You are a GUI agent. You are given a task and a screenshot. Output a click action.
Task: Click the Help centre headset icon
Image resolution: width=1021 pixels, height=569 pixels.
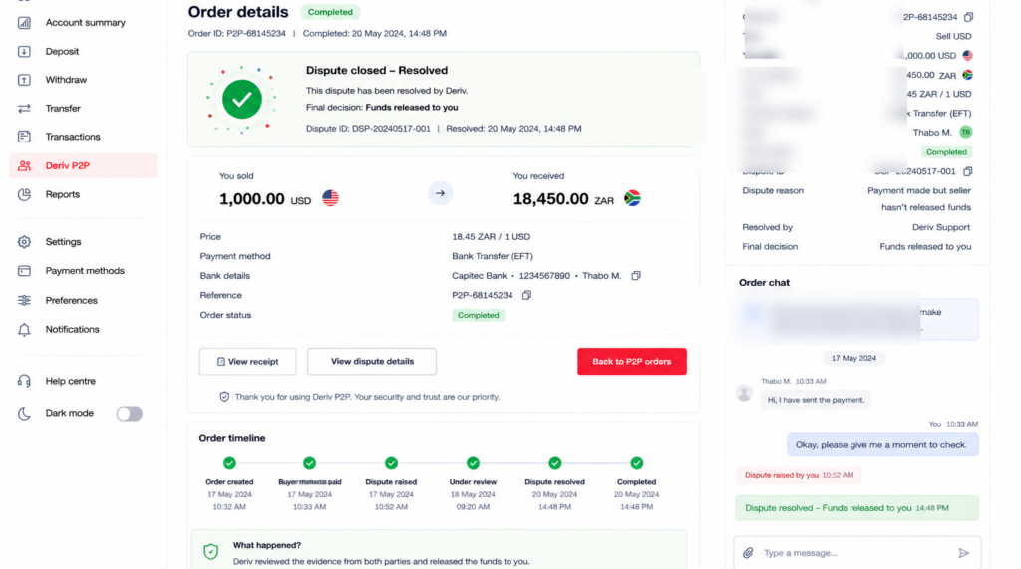24,381
